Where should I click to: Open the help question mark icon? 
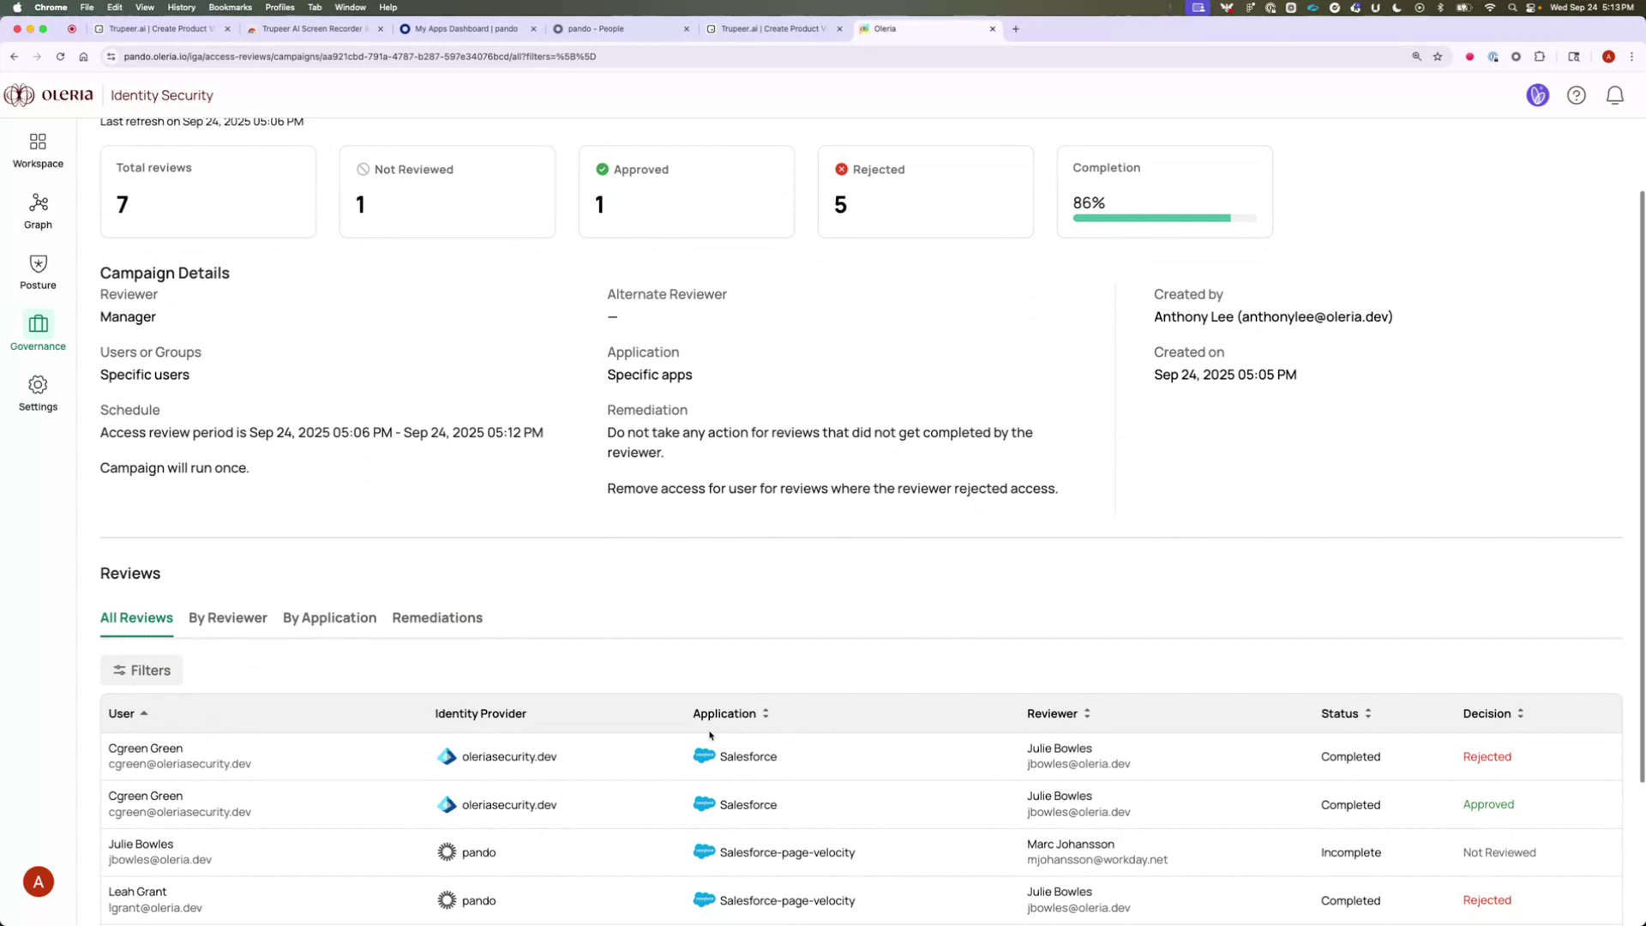click(1577, 95)
